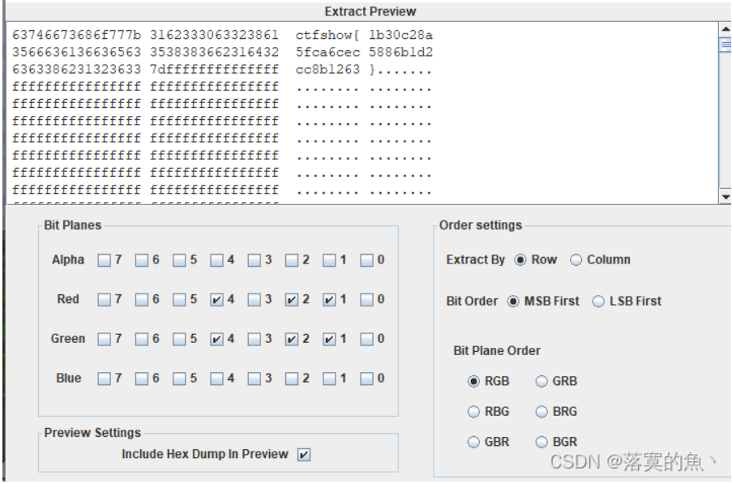Image resolution: width=732 pixels, height=484 pixels.
Task: Pick GRB bit plane order
Action: 542,382
